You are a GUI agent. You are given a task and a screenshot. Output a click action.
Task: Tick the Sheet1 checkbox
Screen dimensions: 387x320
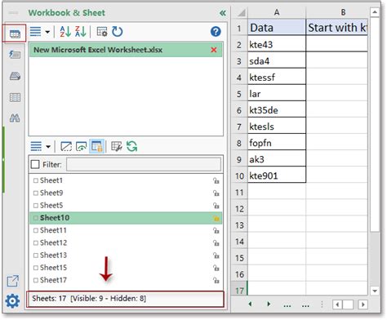[36, 180]
